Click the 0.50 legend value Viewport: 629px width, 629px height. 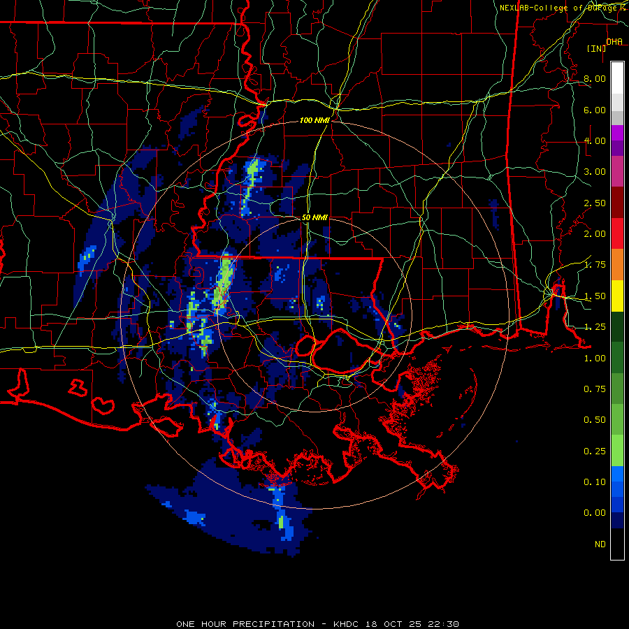click(x=595, y=420)
